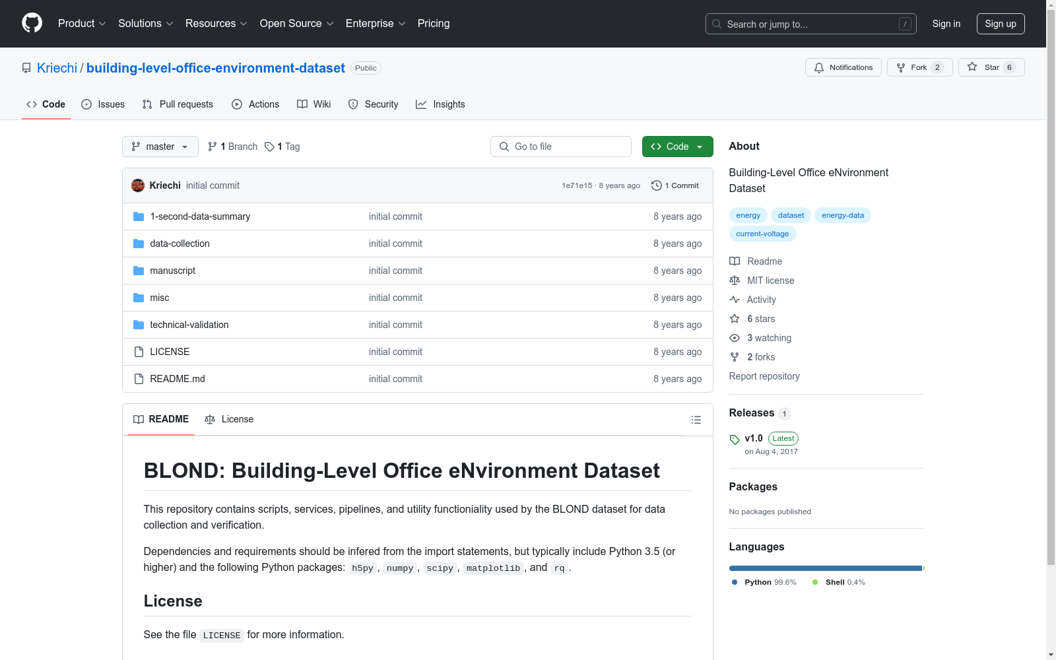Select the Code tab

pyautogui.click(x=46, y=104)
